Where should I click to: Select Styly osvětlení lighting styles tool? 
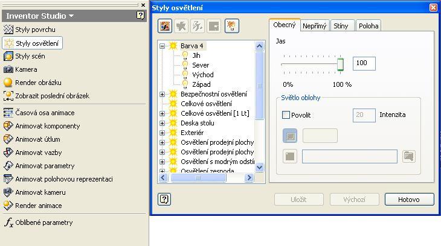pos(33,43)
